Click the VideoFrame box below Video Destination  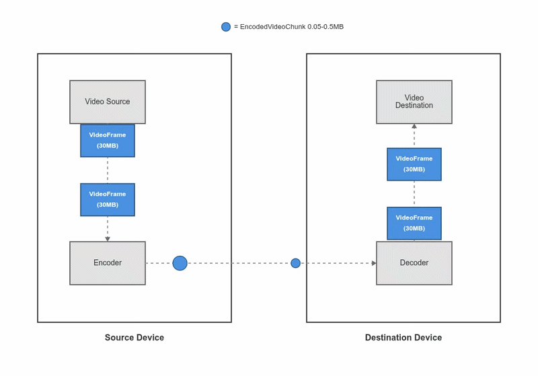tap(414, 164)
